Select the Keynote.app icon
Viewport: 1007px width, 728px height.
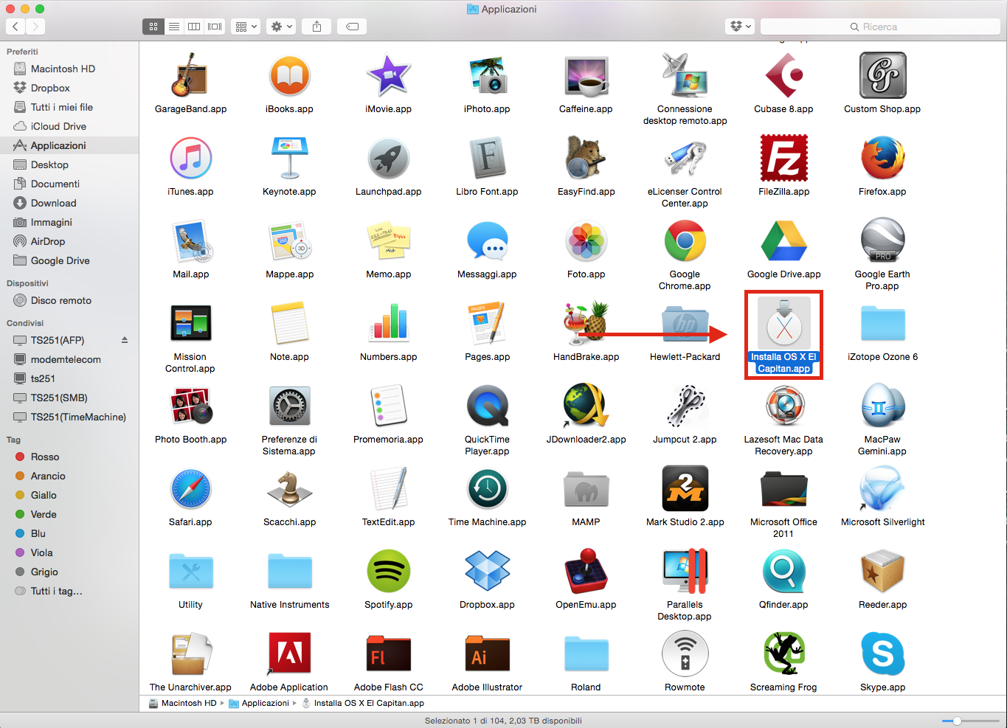click(x=289, y=158)
